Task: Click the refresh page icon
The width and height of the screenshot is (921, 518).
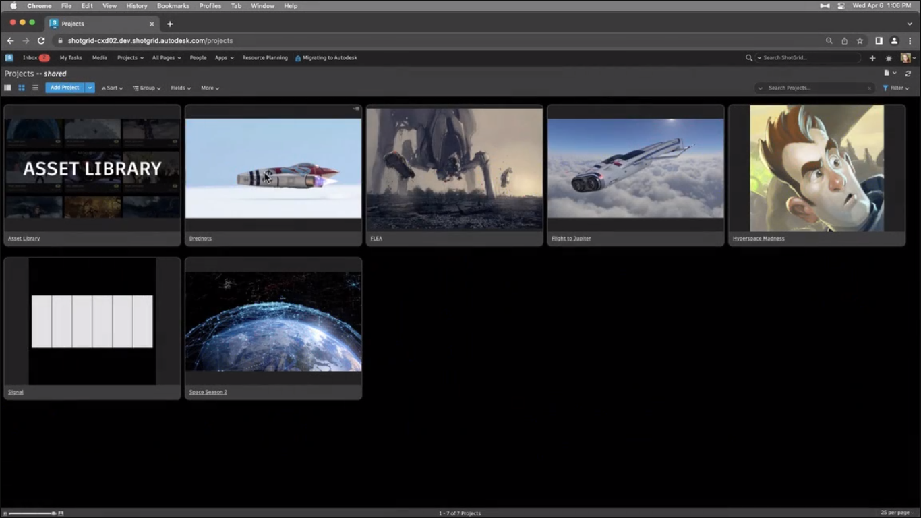Action: click(908, 74)
